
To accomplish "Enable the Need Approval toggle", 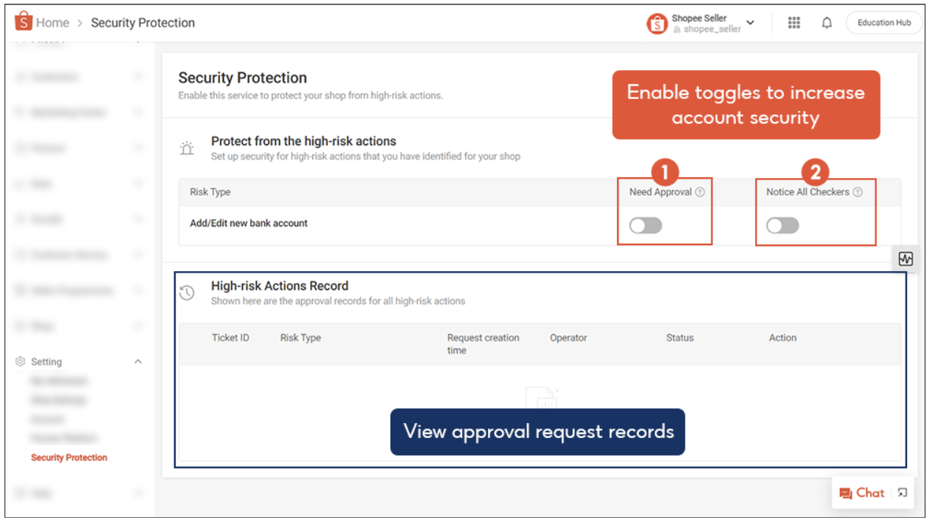I will coord(645,225).
